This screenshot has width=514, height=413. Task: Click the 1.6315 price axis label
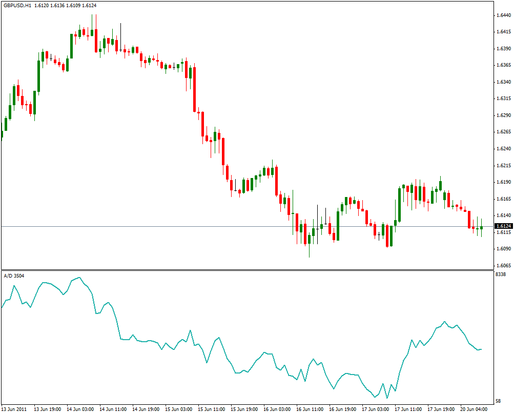504,99
